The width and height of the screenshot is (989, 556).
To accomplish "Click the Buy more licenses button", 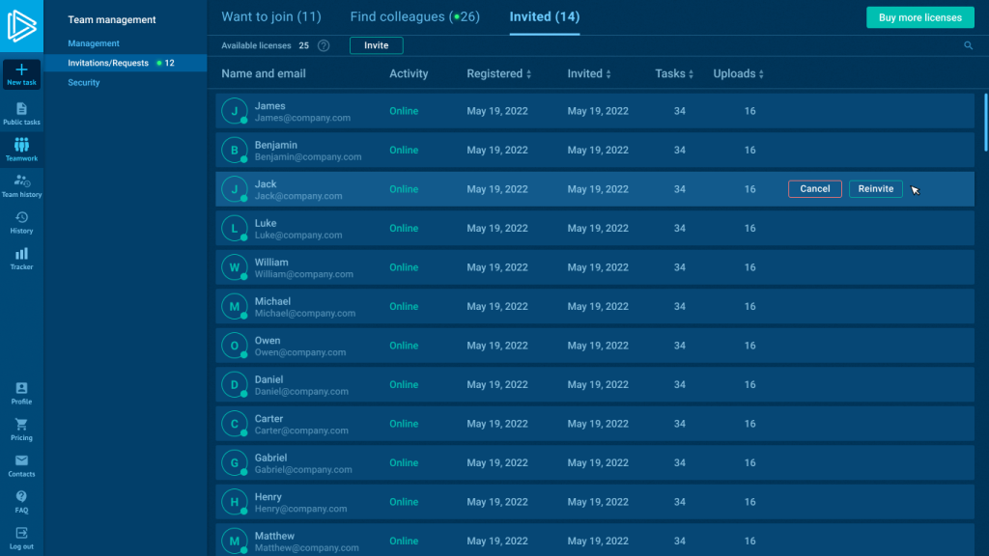I will point(919,17).
